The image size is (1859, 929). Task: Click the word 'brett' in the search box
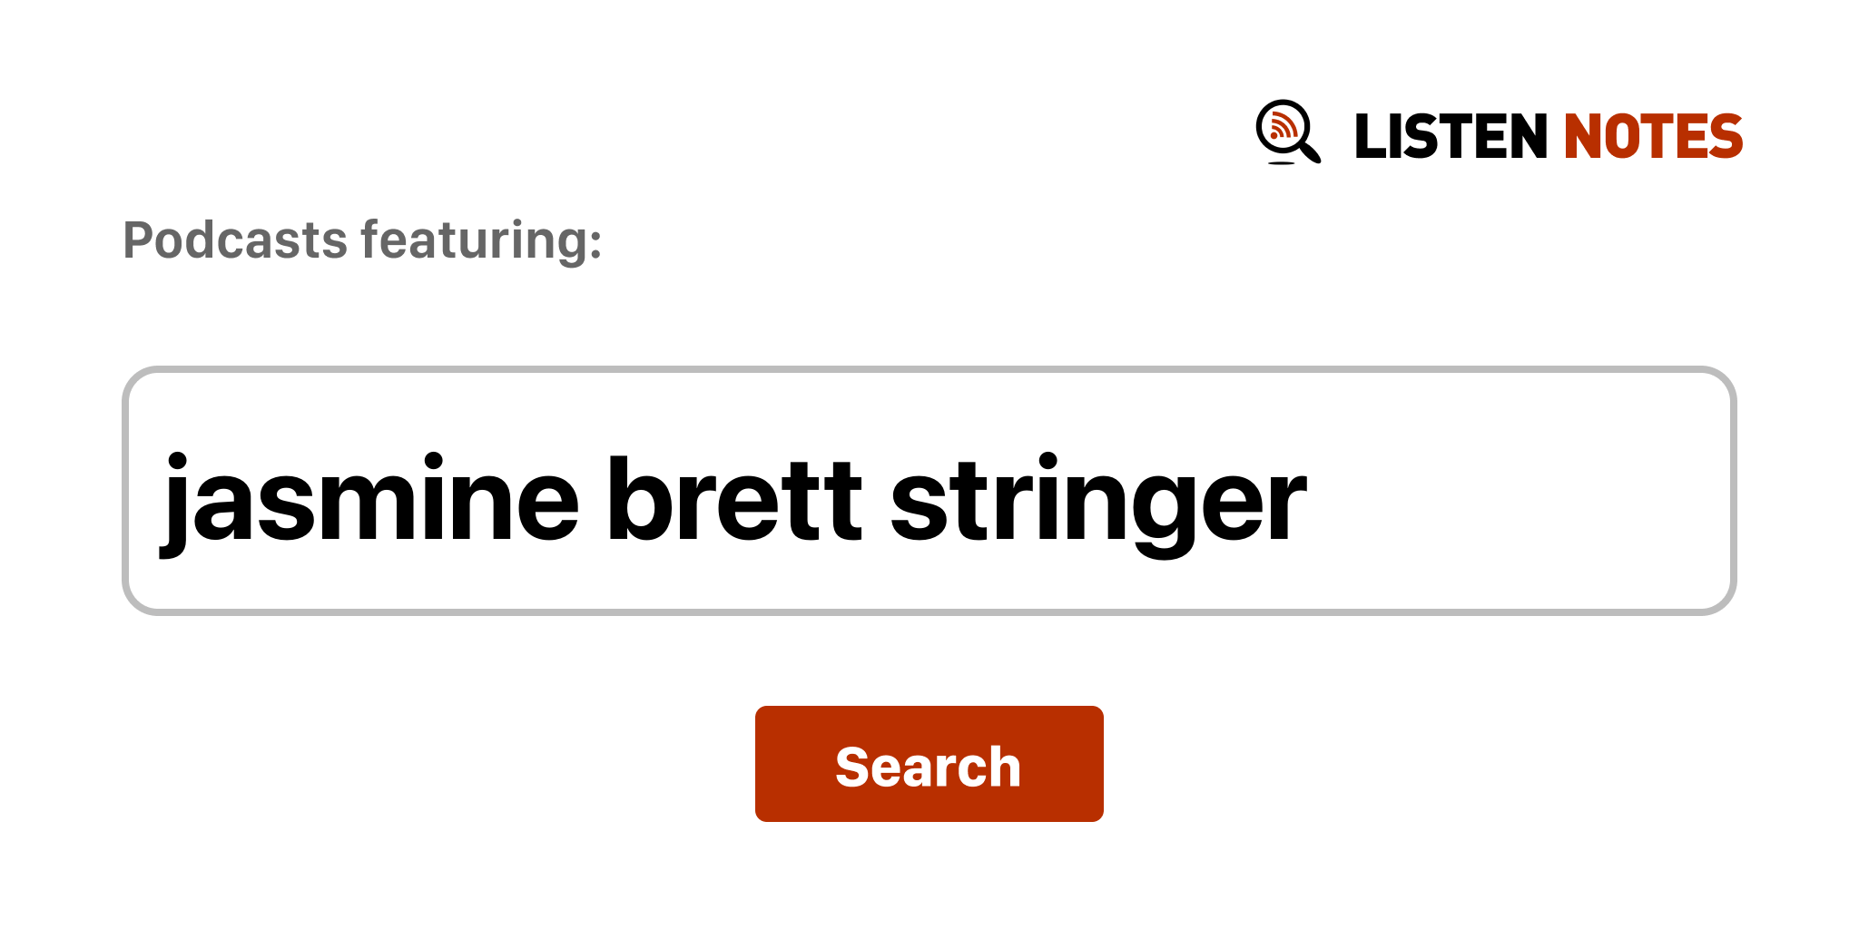point(734,500)
